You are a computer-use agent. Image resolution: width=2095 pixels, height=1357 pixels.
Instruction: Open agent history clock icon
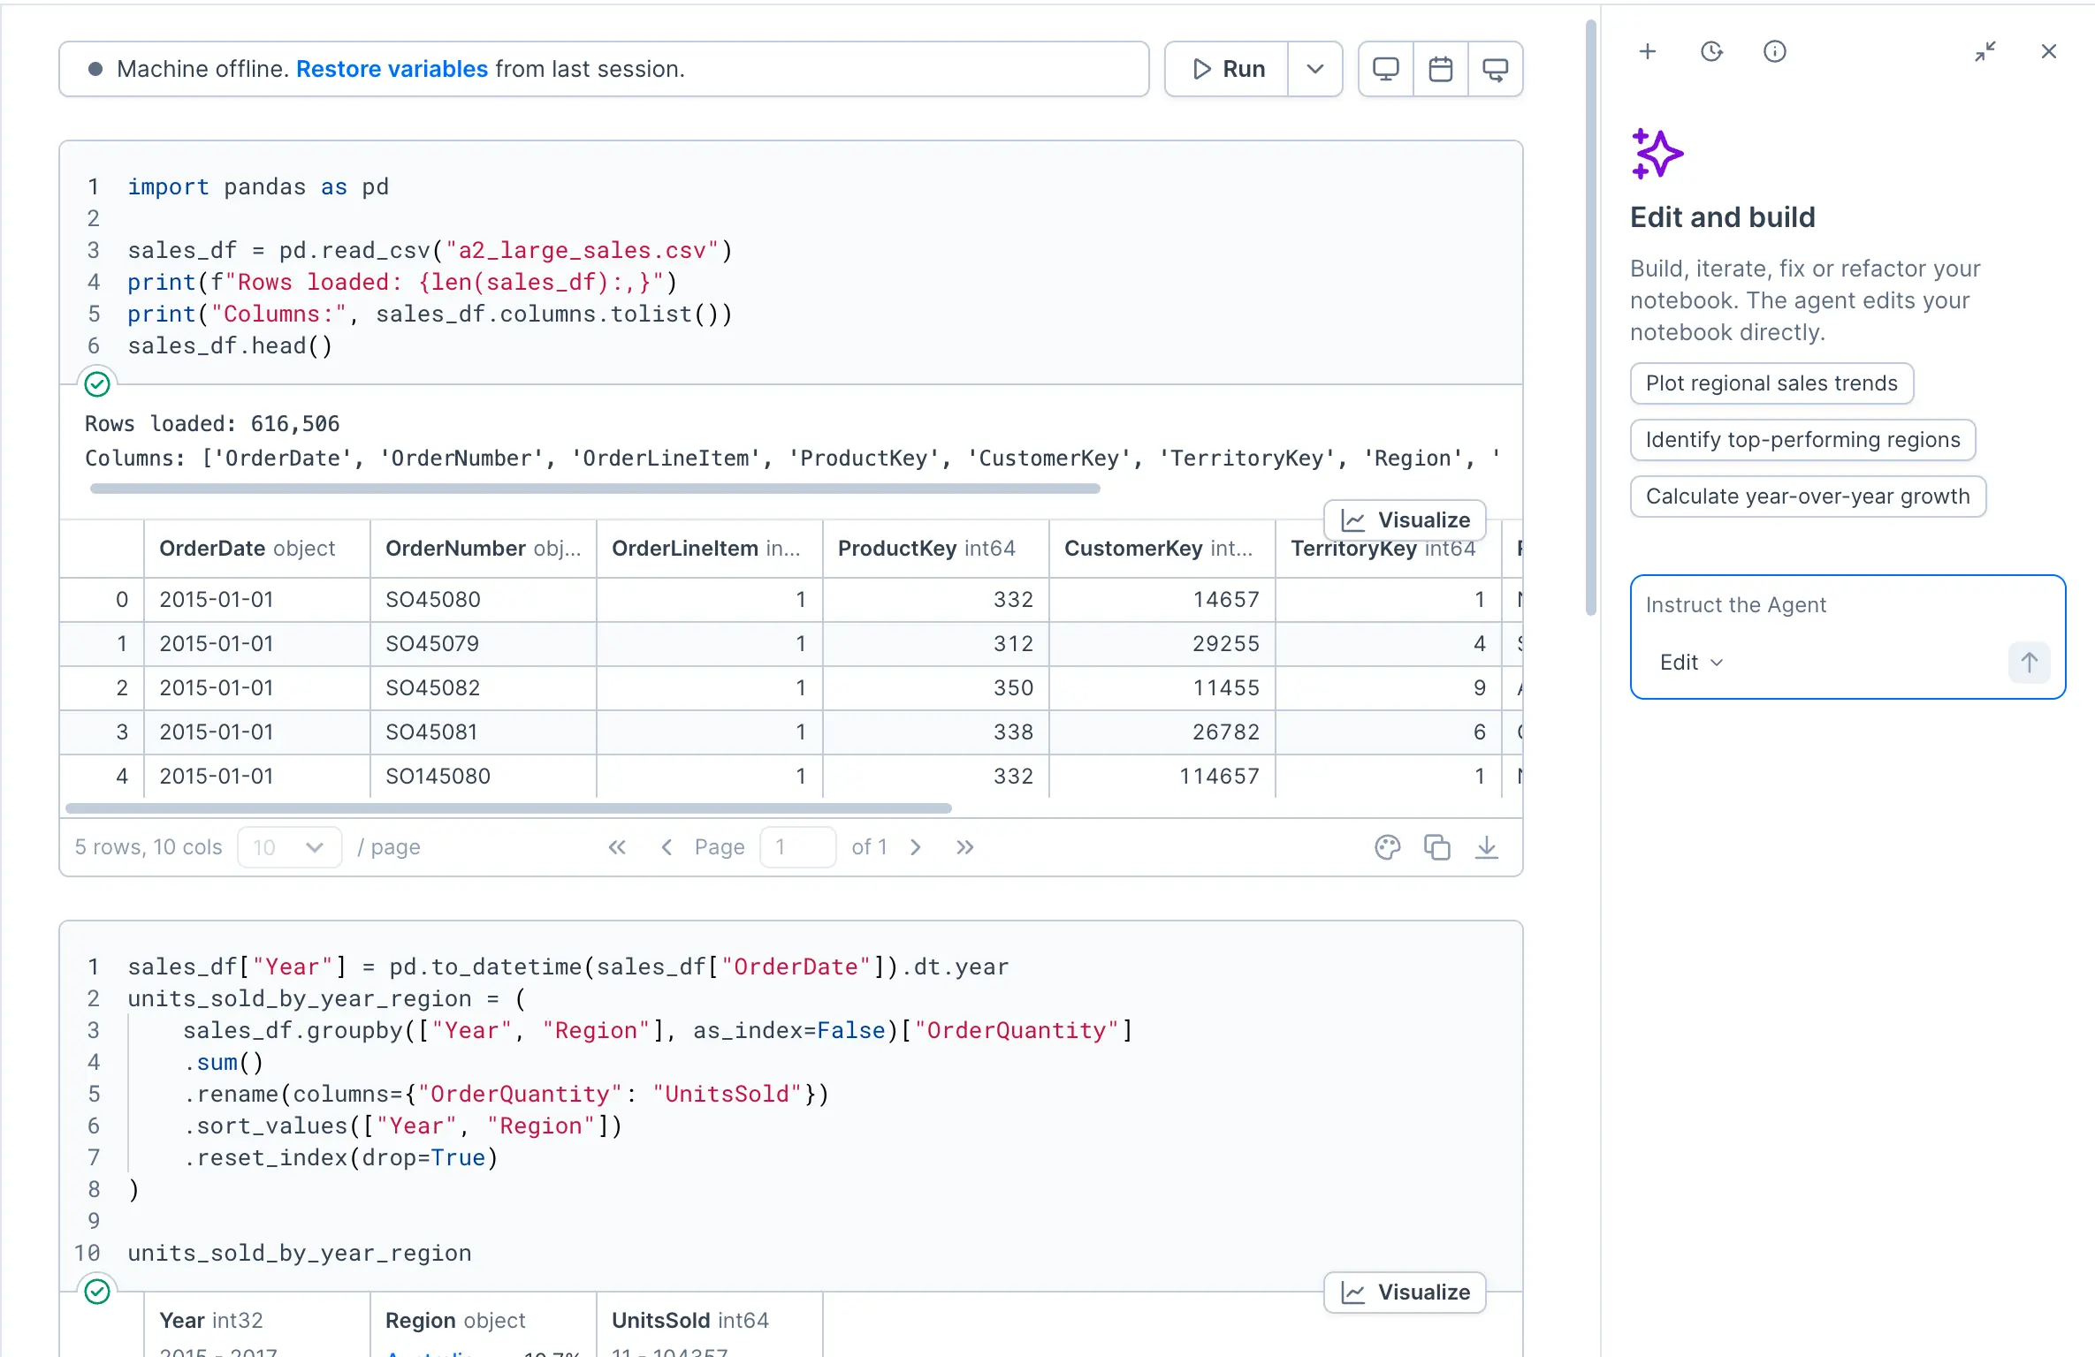pyautogui.click(x=1711, y=51)
